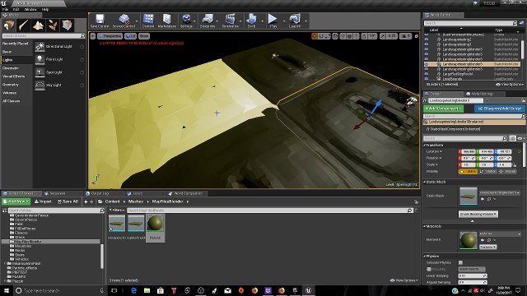Click the Launch toolbar icon
The width and height of the screenshot is (527, 296).
point(295,21)
